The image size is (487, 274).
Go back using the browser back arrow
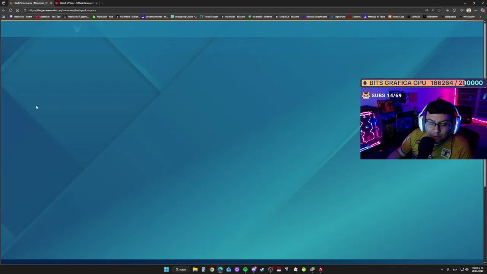[4, 10]
